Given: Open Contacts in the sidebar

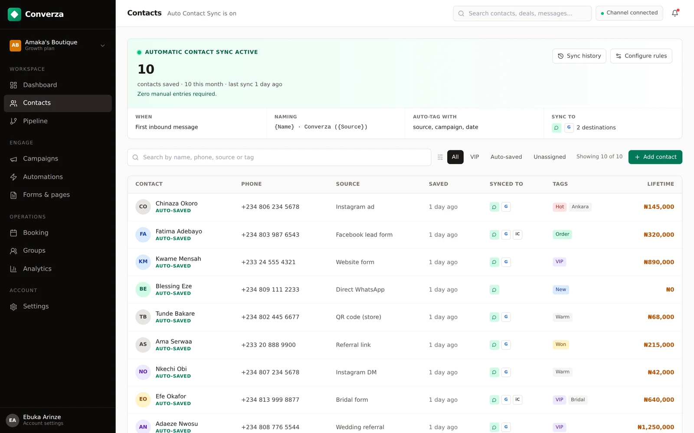Looking at the screenshot, I should 58,103.
